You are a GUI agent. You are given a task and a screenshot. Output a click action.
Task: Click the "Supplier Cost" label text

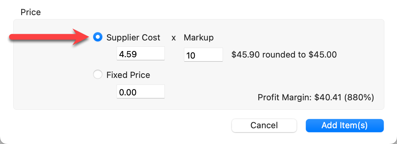133,37
